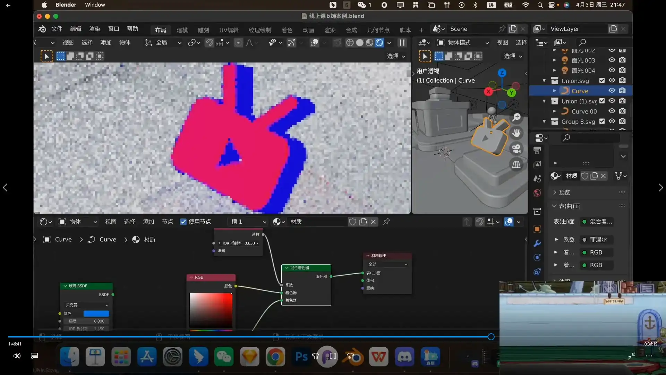666x375 pixels.
Task: Hide the Curve object with eye icon
Action: (x=612, y=91)
